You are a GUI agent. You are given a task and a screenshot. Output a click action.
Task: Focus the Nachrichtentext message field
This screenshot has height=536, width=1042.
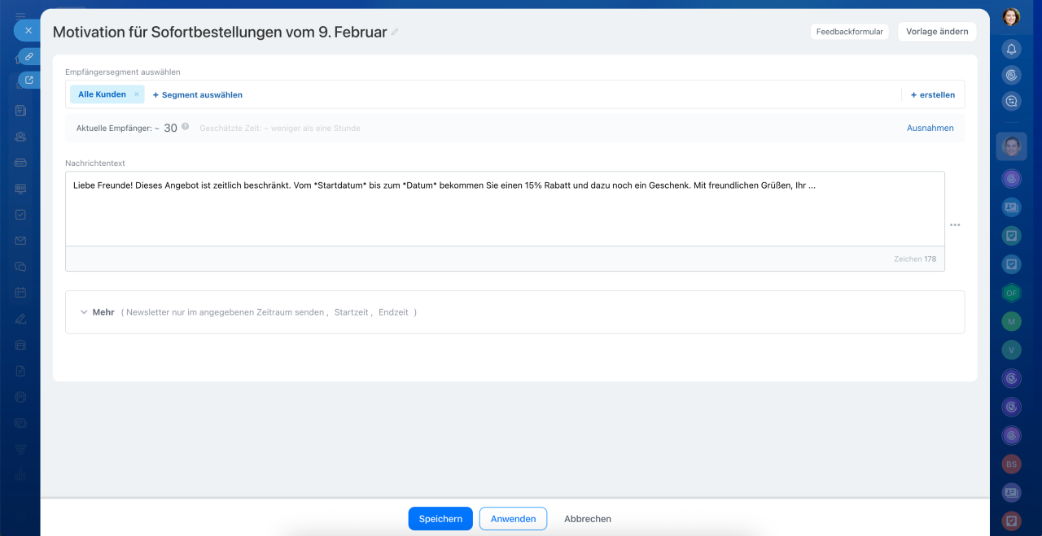tap(505, 209)
